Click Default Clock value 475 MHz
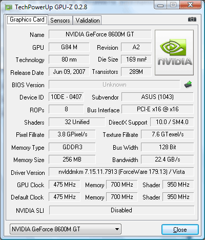This screenshot has width=205, height=240. (65, 197)
